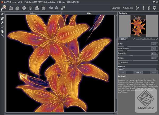The height and width of the screenshot is (115, 159).
Task: Click the Delete preset button
Action: (138, 73)
